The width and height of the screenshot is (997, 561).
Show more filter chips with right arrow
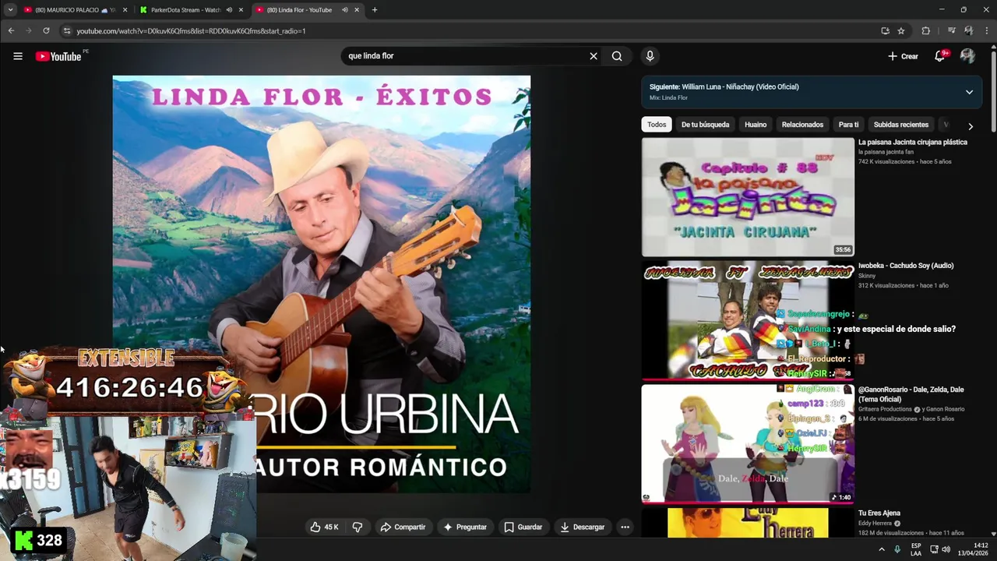coord(971,125)
